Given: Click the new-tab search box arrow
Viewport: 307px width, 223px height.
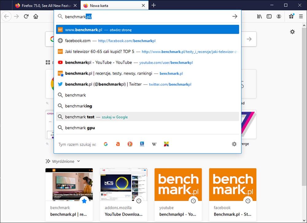Looking at the screenshot, I should coord(249,39).
